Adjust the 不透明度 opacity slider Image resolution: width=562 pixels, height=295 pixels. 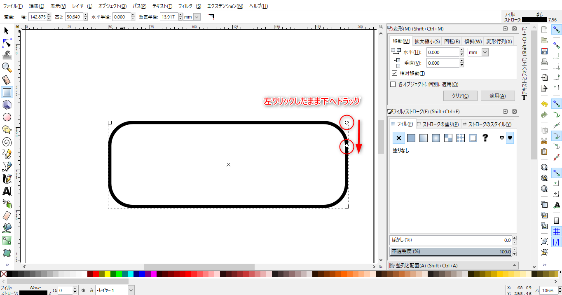point(451,251)
